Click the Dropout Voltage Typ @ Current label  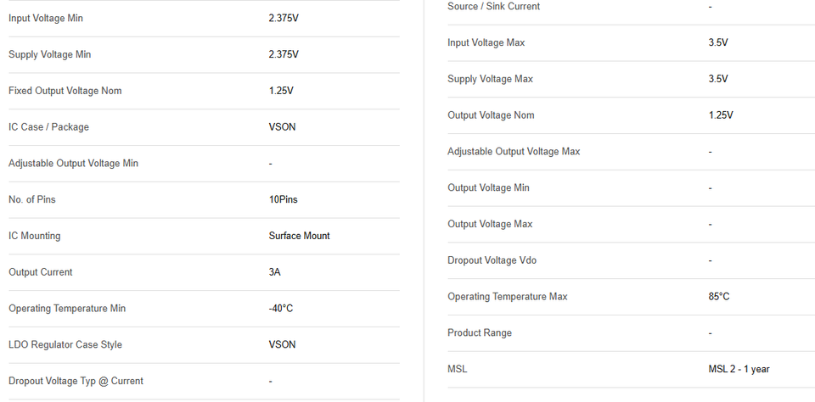76,382
